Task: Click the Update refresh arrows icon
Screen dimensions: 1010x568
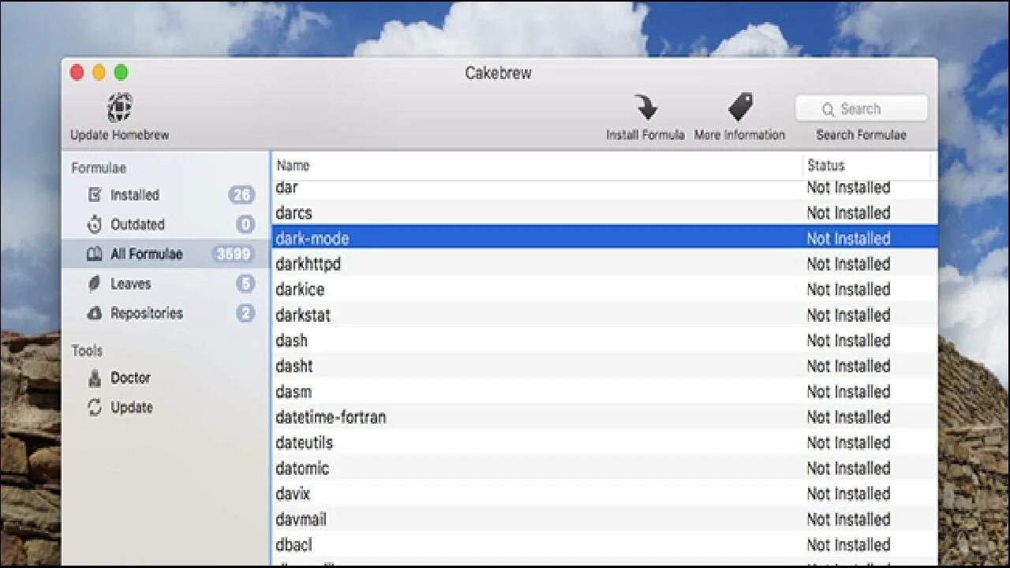Action: [x=95, y=407]
